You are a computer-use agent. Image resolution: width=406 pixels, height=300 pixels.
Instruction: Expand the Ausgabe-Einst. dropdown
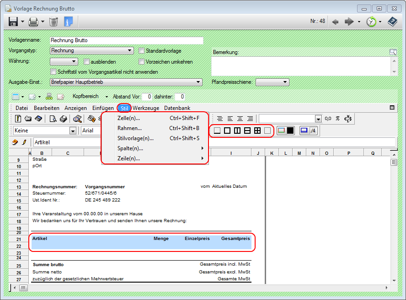(198, 82)
